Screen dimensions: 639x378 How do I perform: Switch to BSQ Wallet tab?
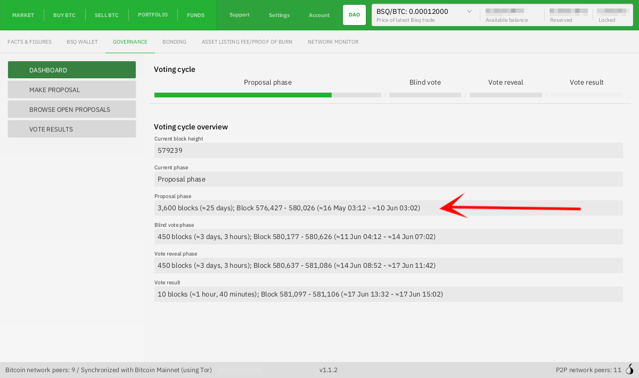click(82, 42)
